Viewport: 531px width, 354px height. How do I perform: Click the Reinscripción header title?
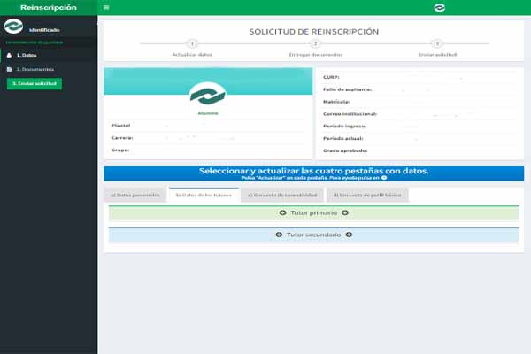point(49,7)
